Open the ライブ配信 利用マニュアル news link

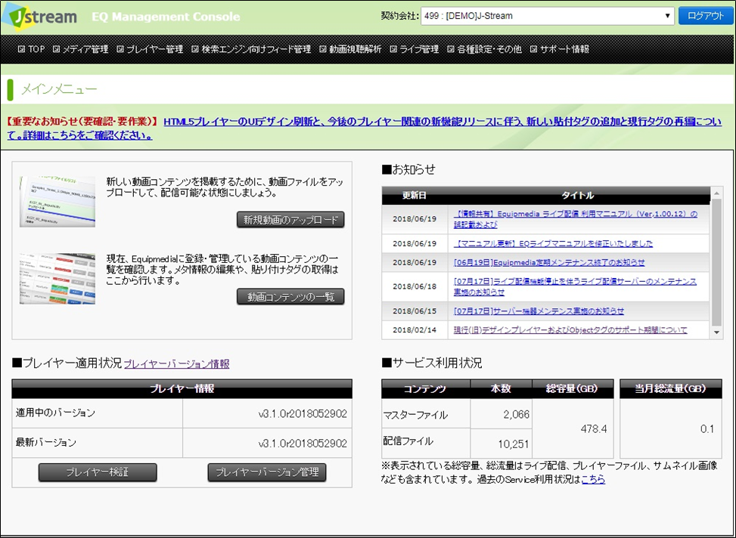coord(576,219)
